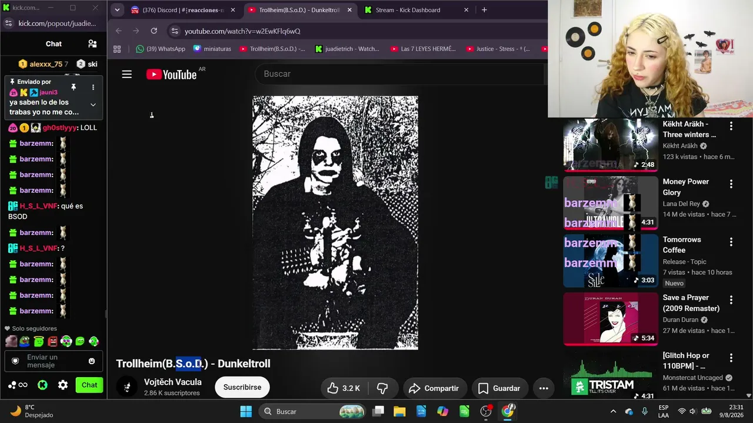Viewport: 753px width, 423px height.
Task: Open the Tomorrows Coffee video title
Action: pyautogui.click(x=682, y=244)
